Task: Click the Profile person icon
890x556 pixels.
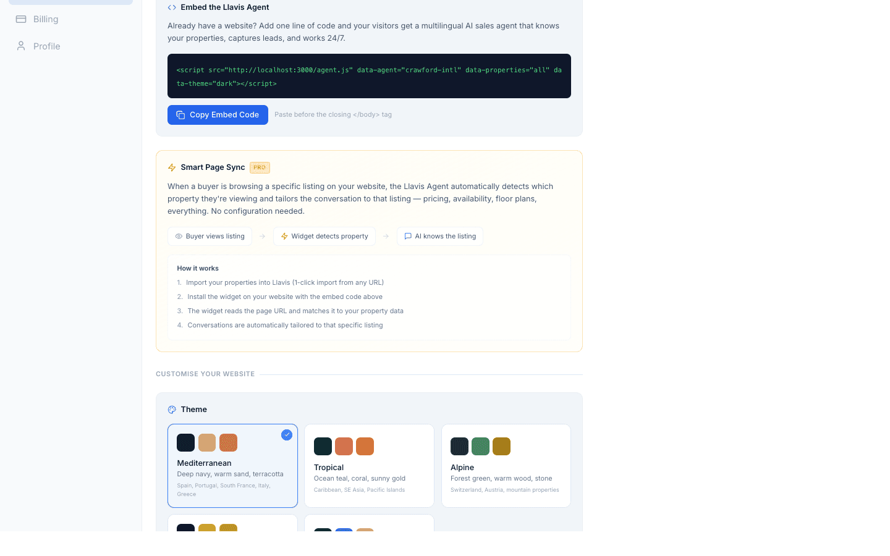Action: (22, 46)
